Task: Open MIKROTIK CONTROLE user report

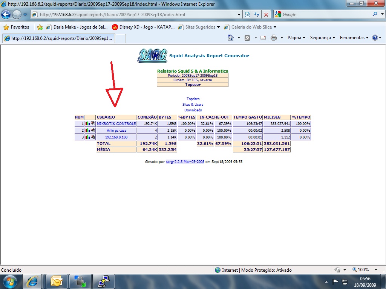Action: pyautogui.click(x=116, y=123)
